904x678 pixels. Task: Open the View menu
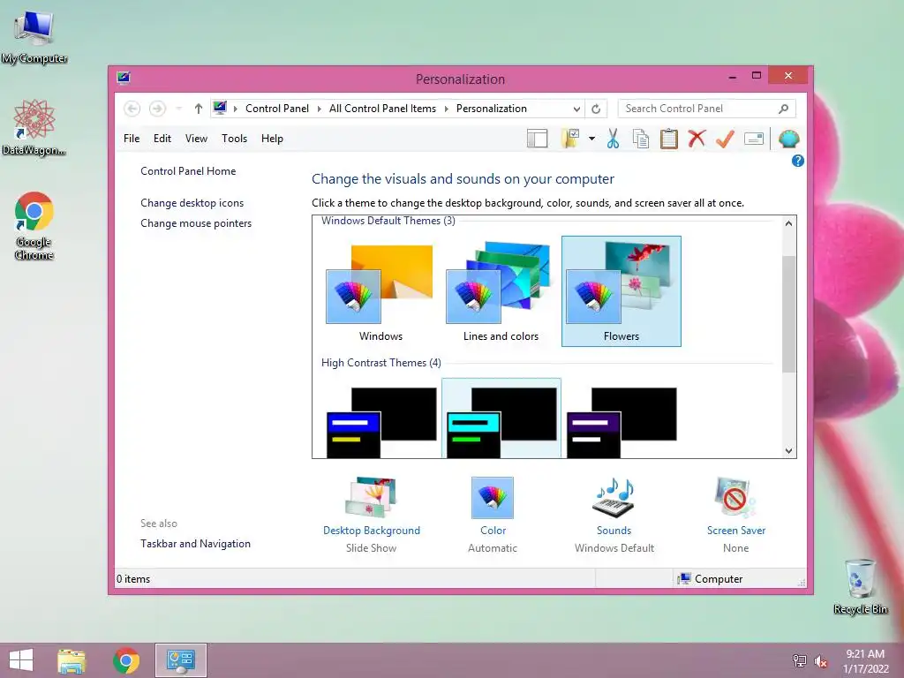(x=196, y=139)
